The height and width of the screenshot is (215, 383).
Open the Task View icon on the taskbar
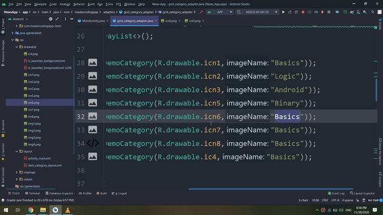pos(18,210)
